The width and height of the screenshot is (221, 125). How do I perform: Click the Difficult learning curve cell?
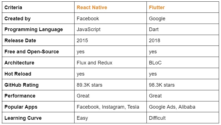click(x=183, y=118)
